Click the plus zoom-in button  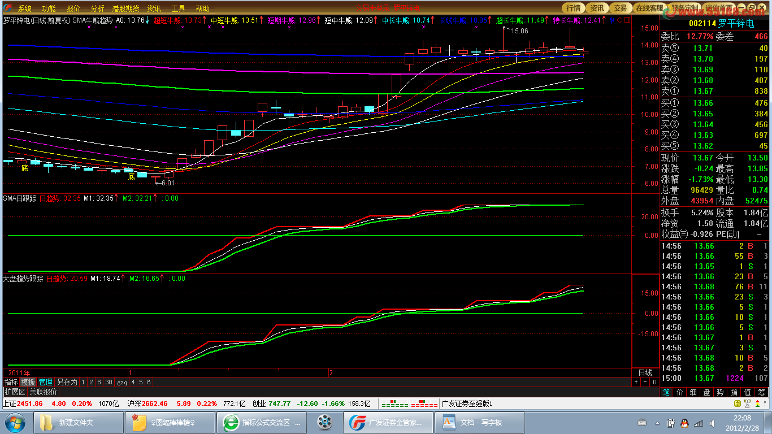click(636, 382)
